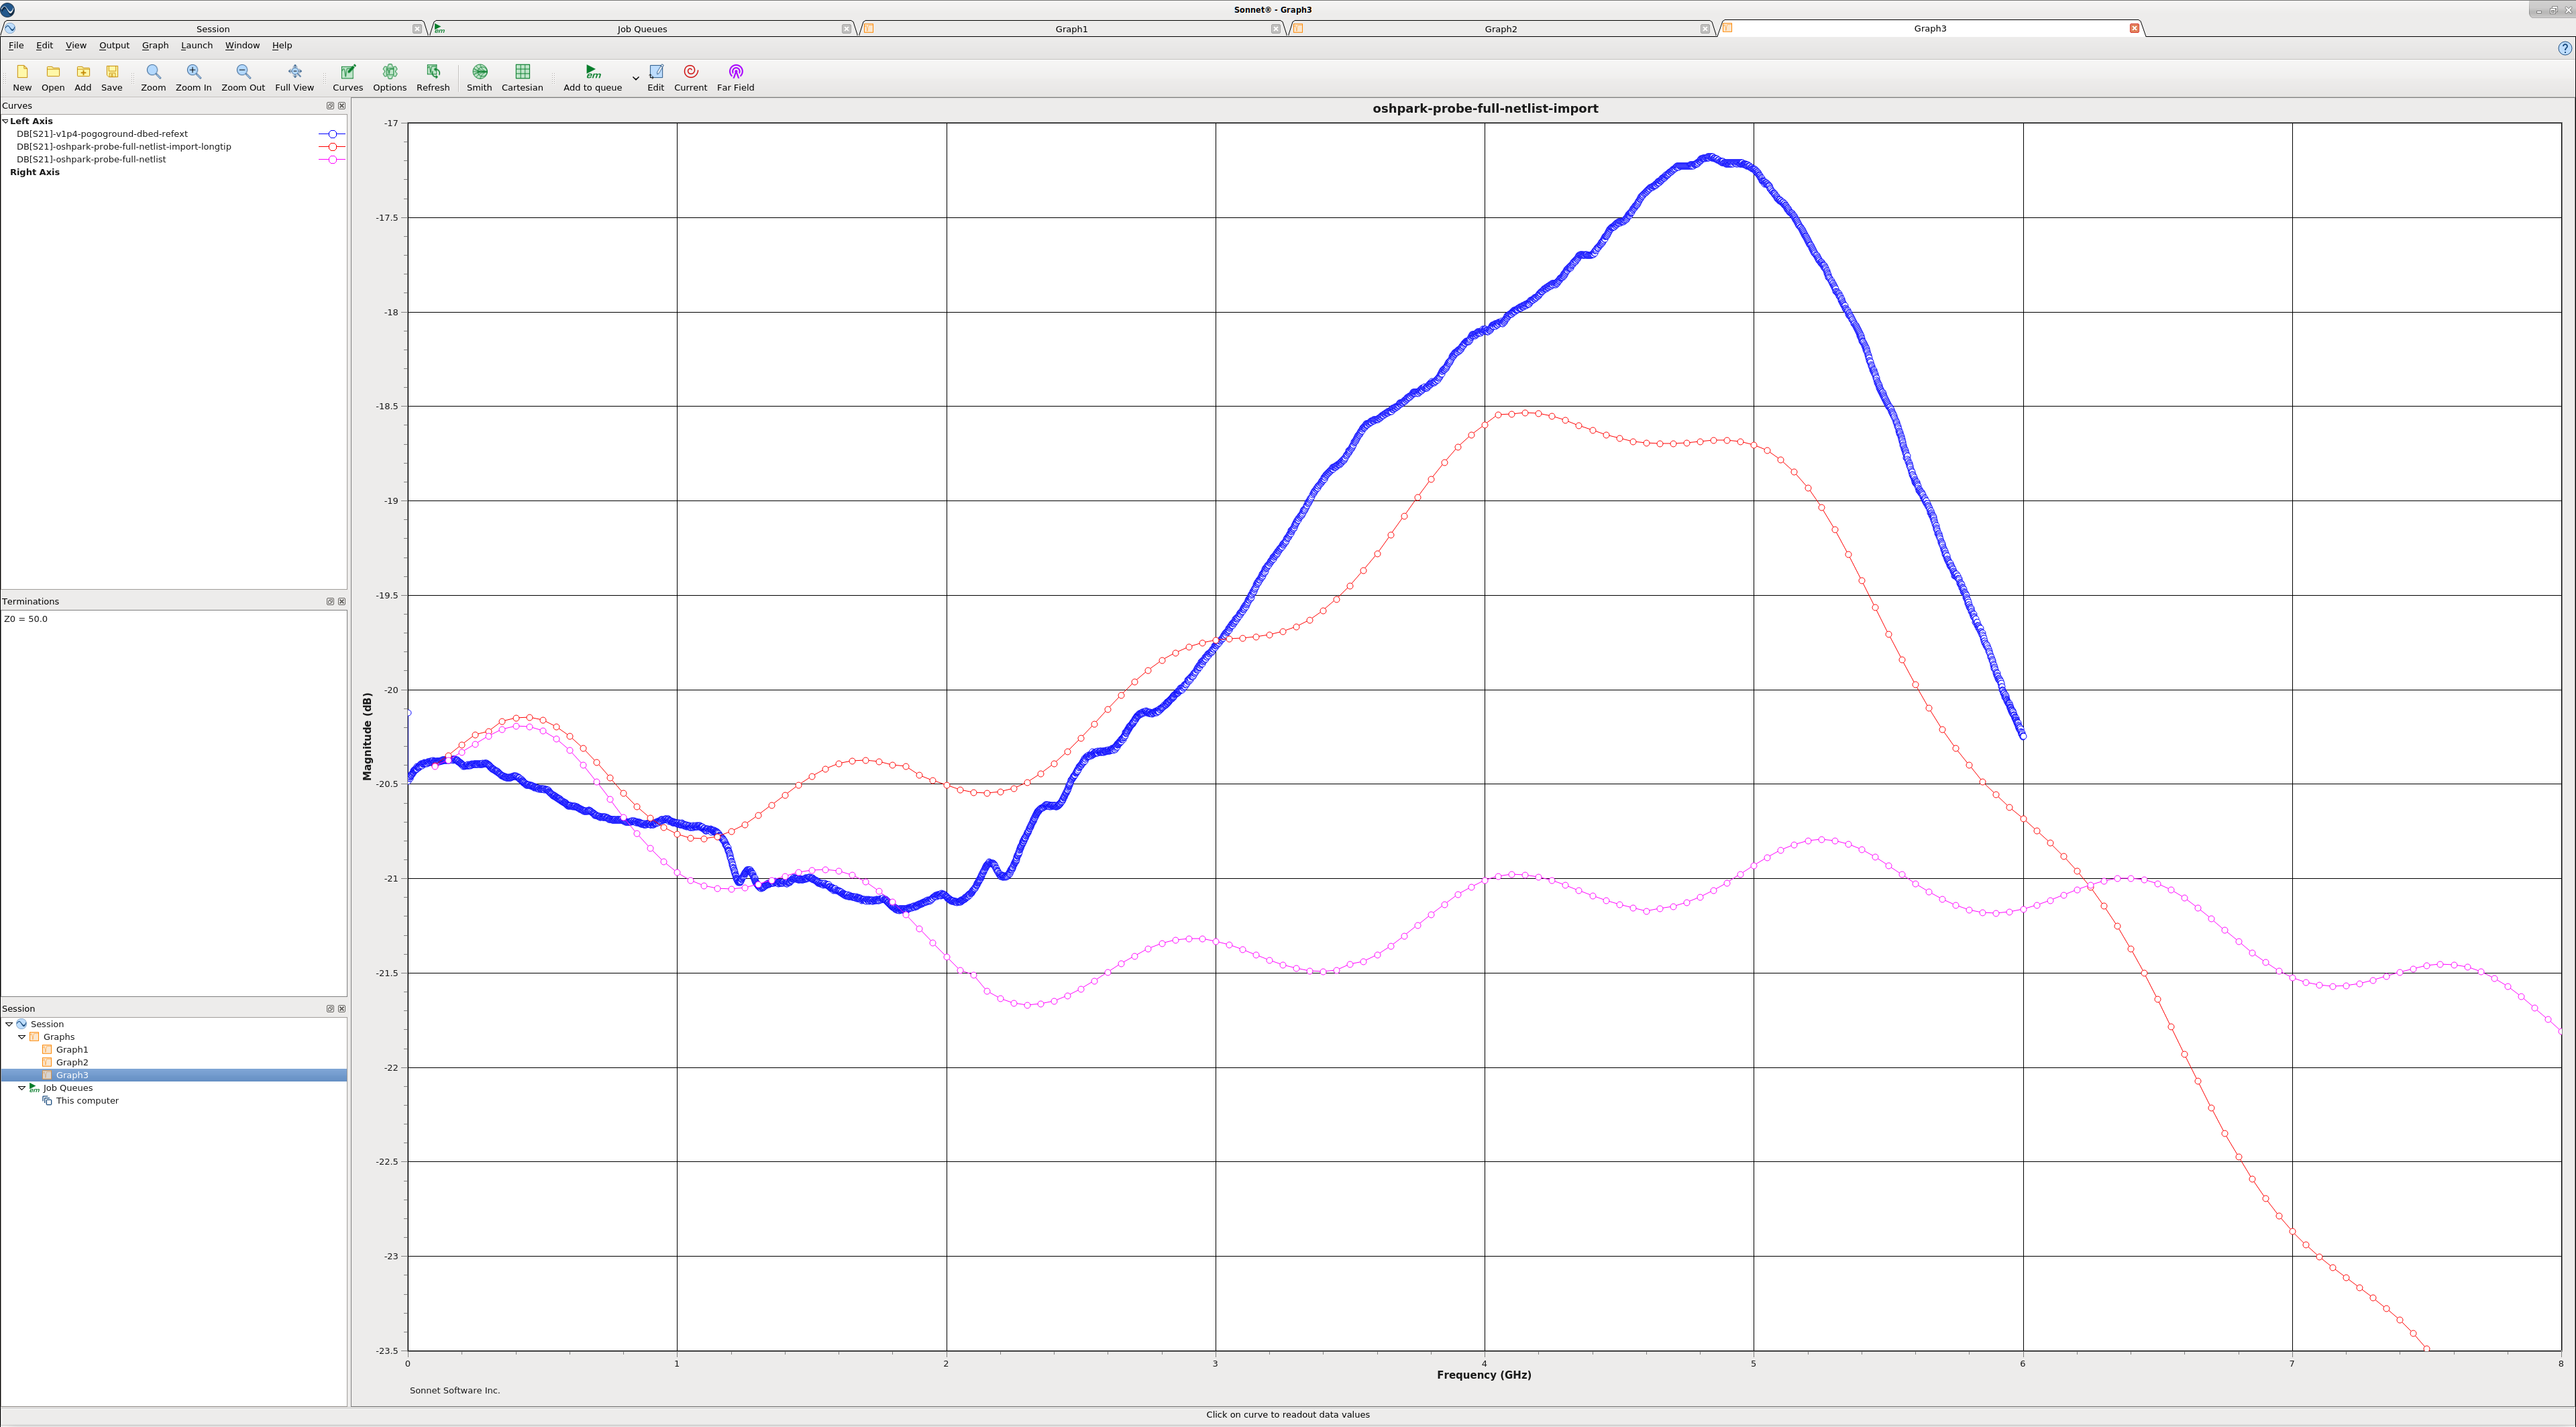Click the Add toolbar icon
The width and height of the screenshot is (2576, 1427).
click(x=83, y=72)
